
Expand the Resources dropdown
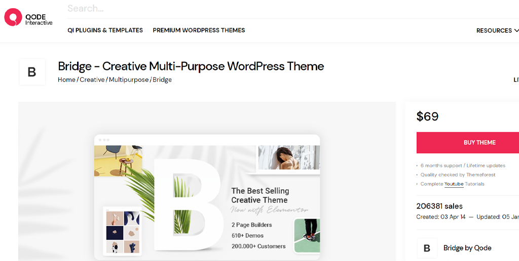[497, 30]
